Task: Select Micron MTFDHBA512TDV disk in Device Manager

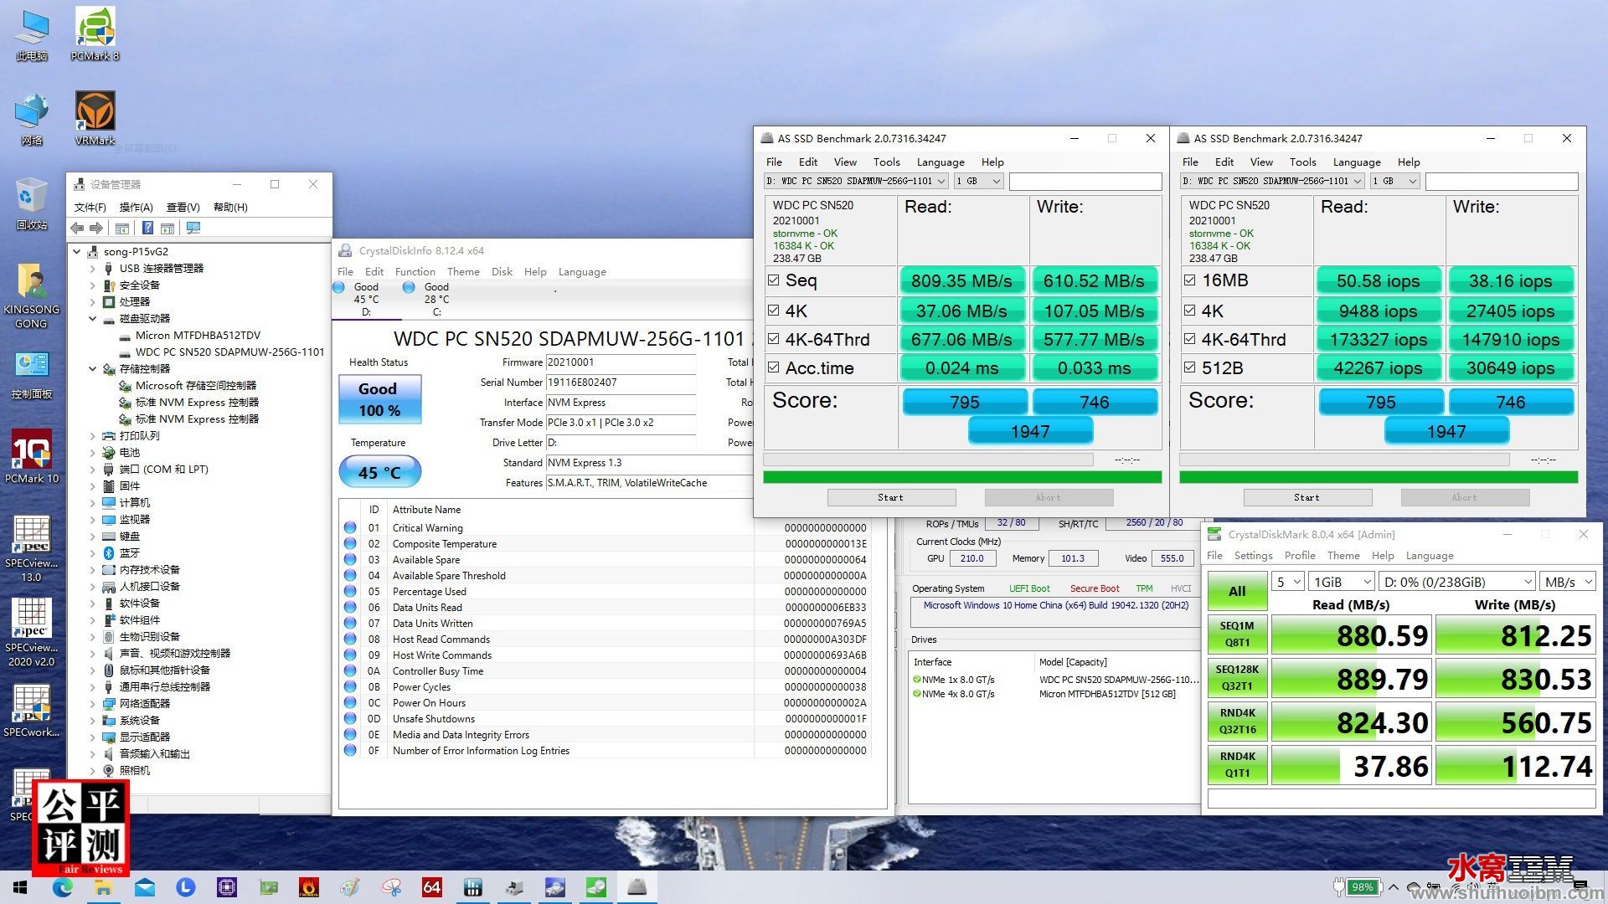Action: [x=198, y=335]
